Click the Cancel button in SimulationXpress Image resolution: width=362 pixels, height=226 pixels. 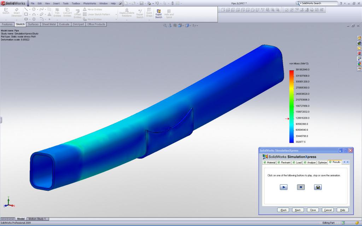click(328, 210)
